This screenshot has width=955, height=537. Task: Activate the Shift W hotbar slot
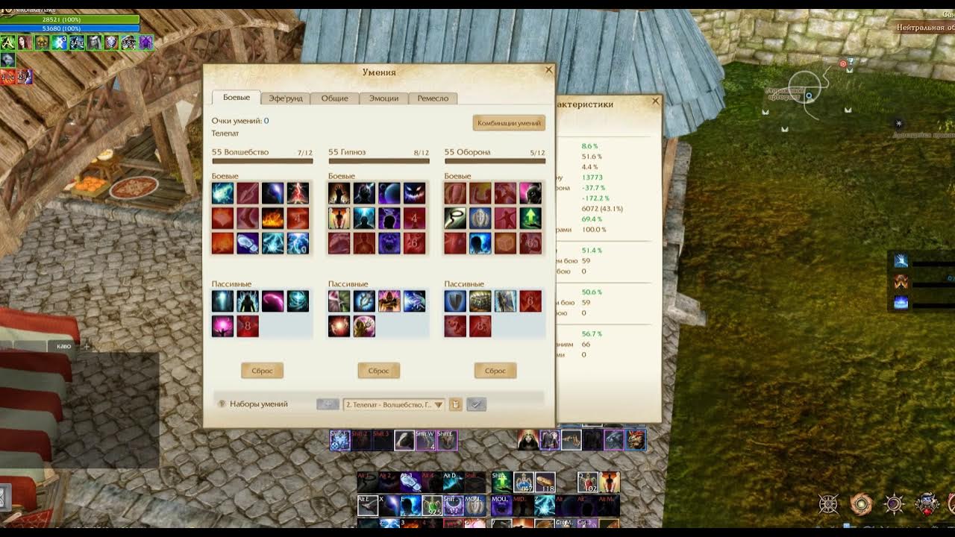coord(425,440)
